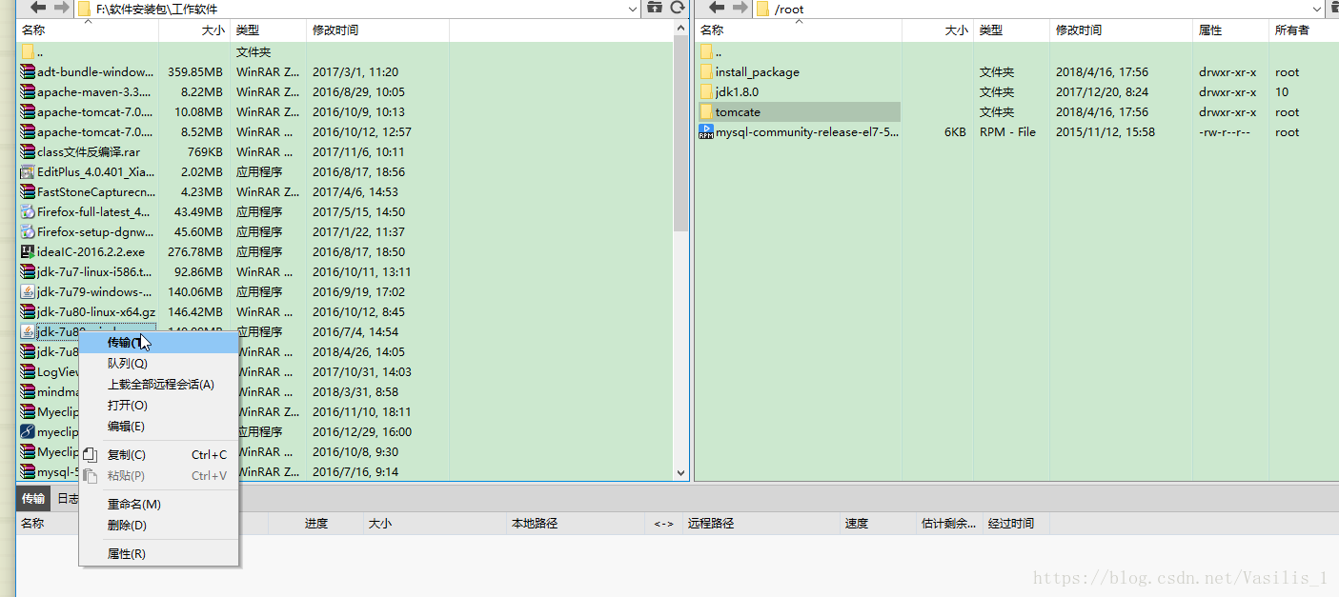Screen dimensions: 1339x597
Task: Choose 粘贴(P) in the context menu
Action: (x=158, y=476)
